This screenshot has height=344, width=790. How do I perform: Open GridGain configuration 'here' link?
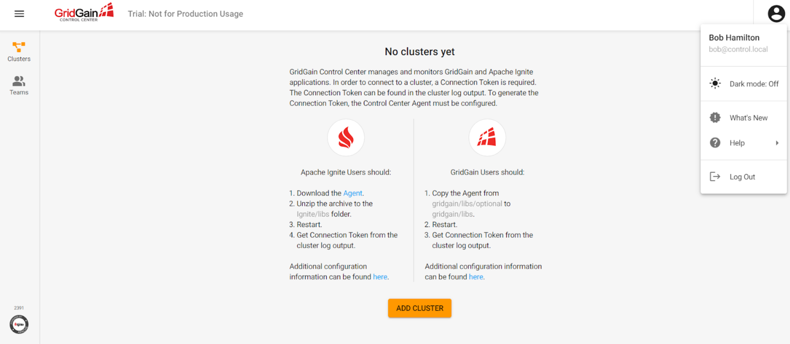(476, 277)
